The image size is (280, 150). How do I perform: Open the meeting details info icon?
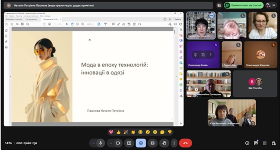point(247,143)
